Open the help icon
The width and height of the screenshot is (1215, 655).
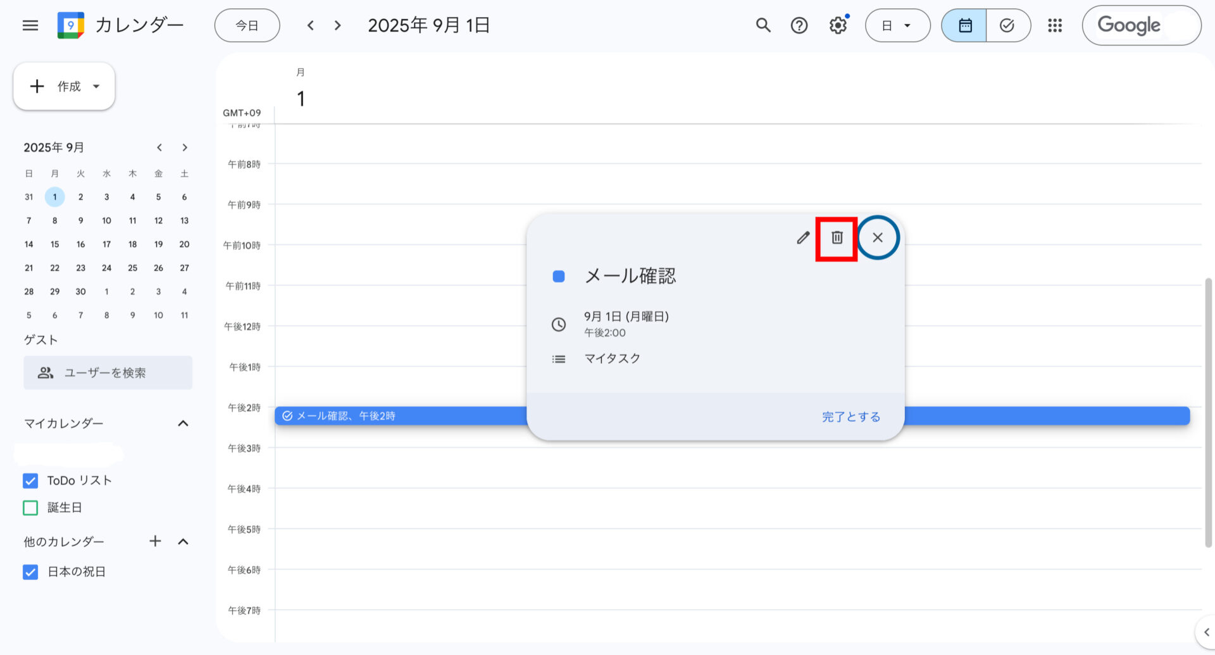point(799,25)
